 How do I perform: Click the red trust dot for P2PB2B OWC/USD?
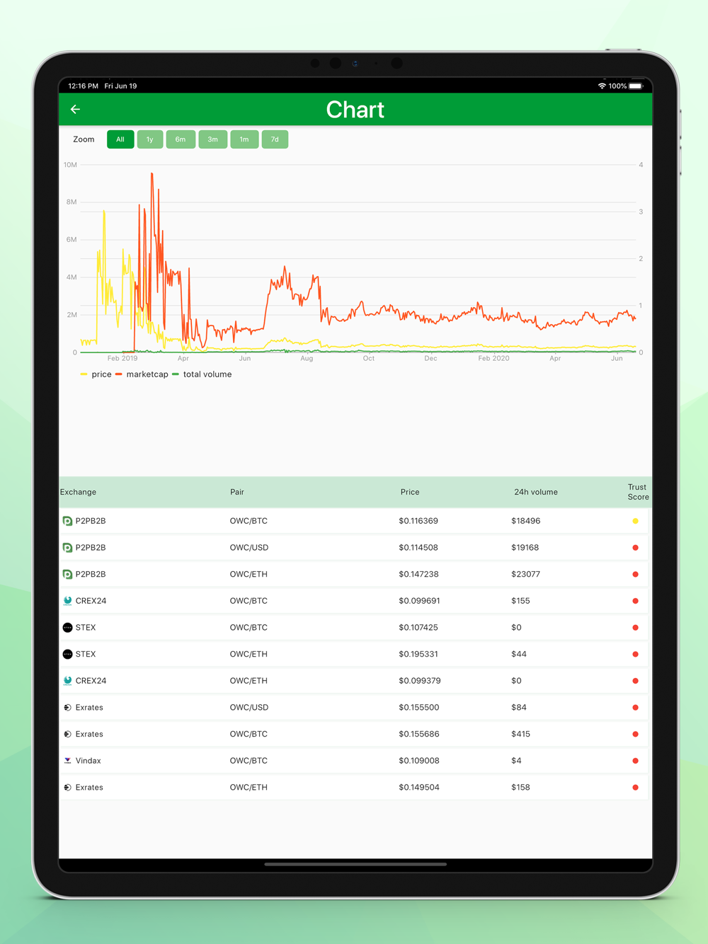[635, 548]
